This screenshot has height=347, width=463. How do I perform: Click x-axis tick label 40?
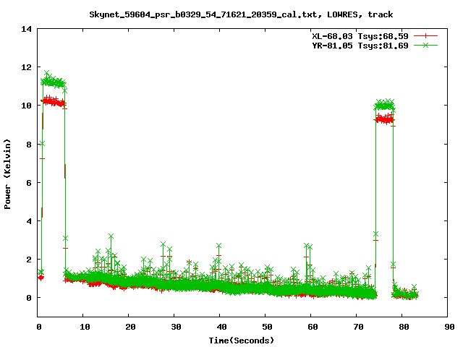click(x=221, y=327)
